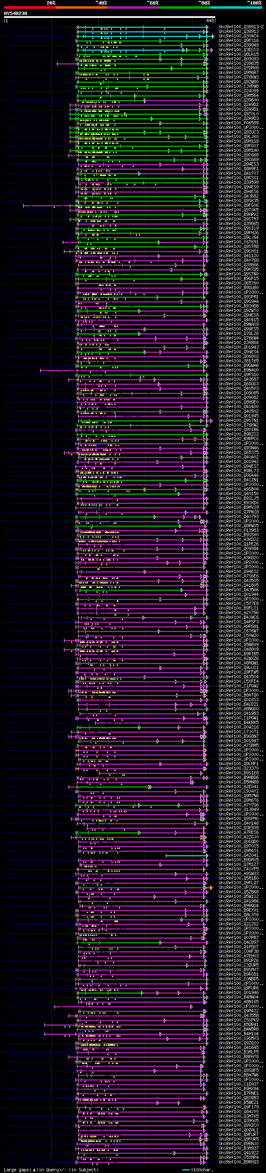Select the UniRef100_Q5N8V9 label
The height and width of the screenshot is (1173, 266).
(238, 645)
